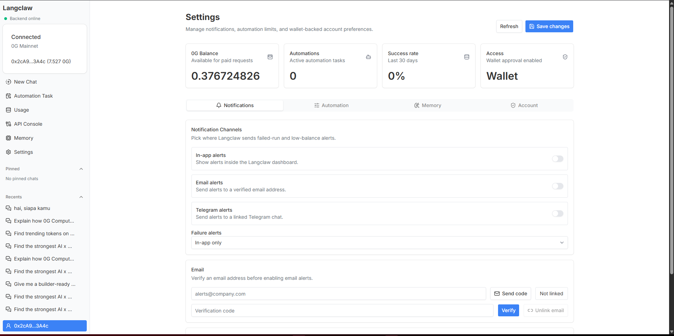Screen dimensions: 674x336
Task: Click the Send code button
Action: (x=511, y=294)
